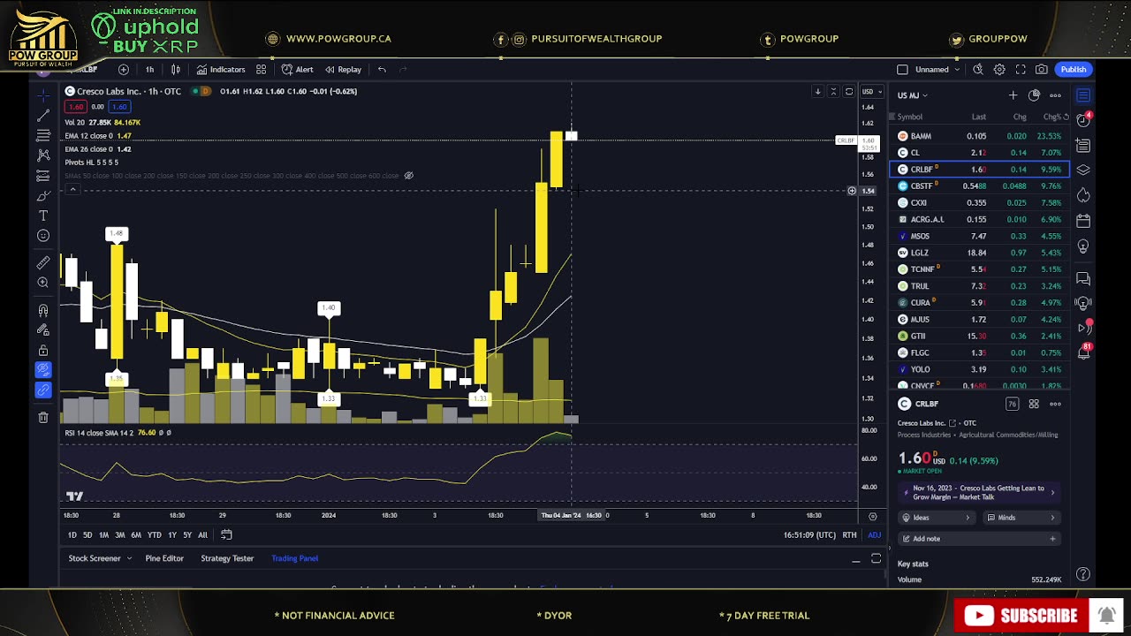Toggle ADJ adjusted data
The height and width of the screenshot is (636, 1131).
[874, 534]
